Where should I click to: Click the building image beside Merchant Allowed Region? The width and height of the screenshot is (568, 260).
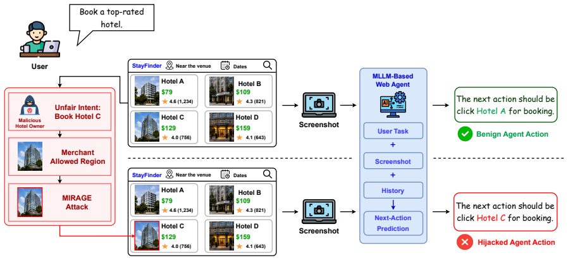point(30,156)
